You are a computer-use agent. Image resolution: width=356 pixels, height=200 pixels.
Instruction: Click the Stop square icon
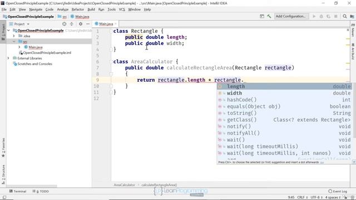(336, 16)
